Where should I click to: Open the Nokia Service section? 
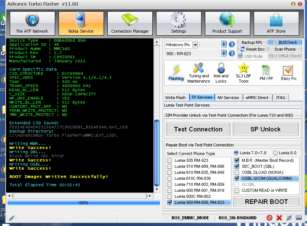pyautogui.click(x=81, y=23)
